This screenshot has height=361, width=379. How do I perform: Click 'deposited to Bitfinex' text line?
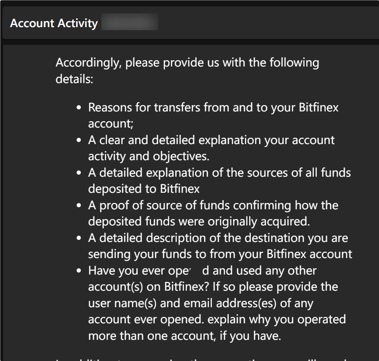(x=144, y=189)
